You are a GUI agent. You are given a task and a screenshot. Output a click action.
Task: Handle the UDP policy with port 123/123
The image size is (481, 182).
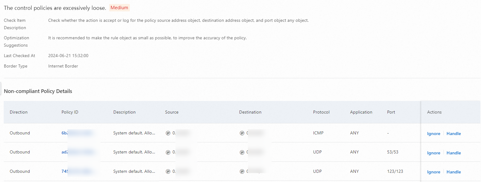pyautogui.click(x=454, y=172)
